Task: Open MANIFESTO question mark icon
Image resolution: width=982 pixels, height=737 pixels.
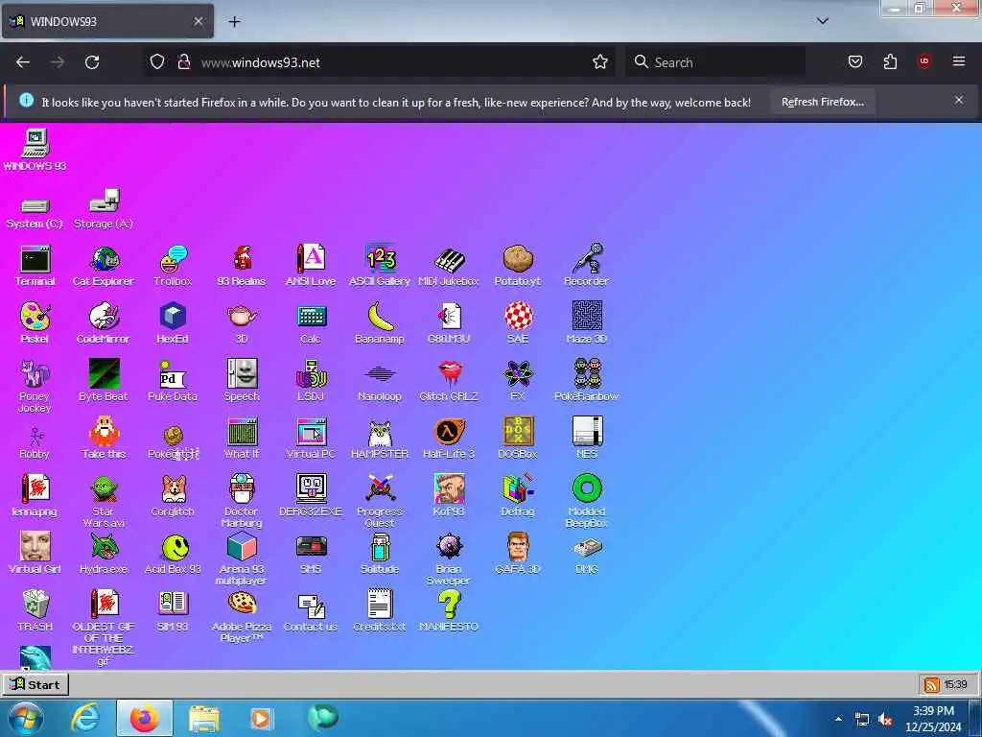Action: 449,610
